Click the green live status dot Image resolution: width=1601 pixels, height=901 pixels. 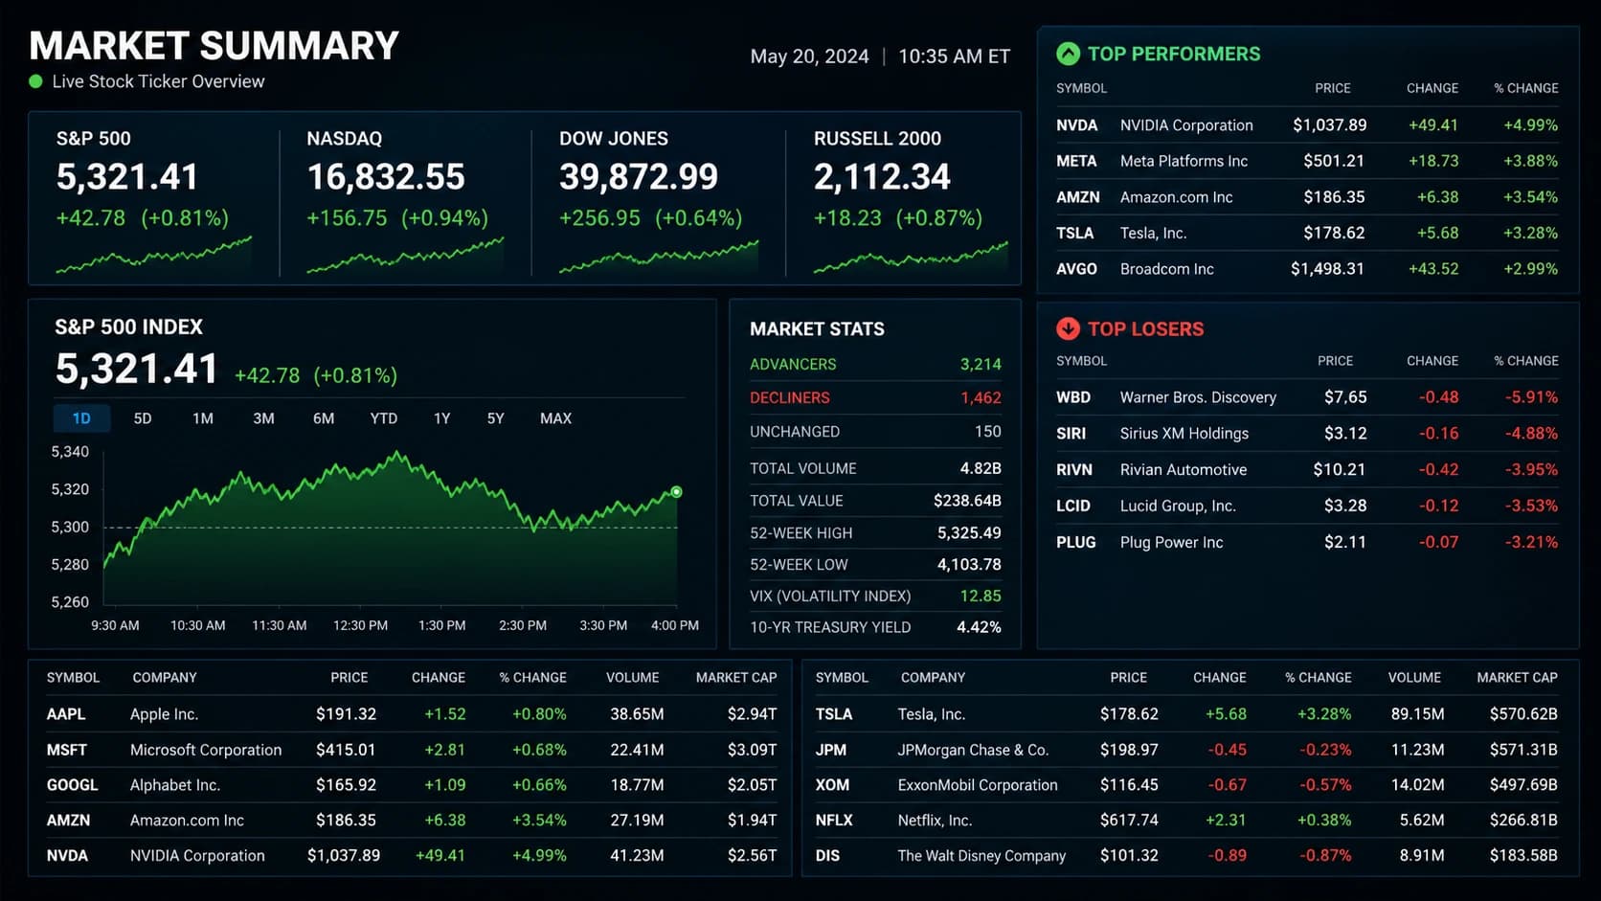click(35, 81)
